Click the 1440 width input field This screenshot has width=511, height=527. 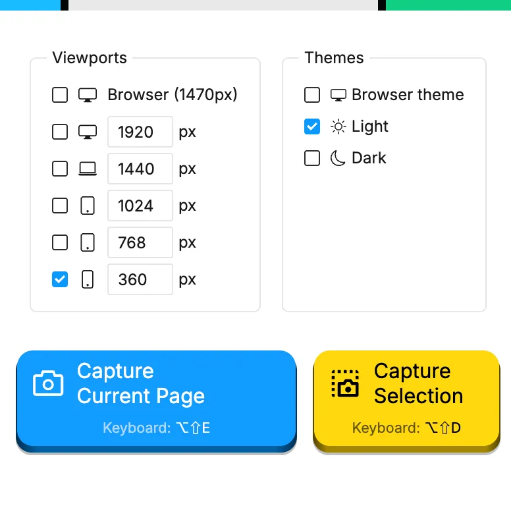coord(140,169)
